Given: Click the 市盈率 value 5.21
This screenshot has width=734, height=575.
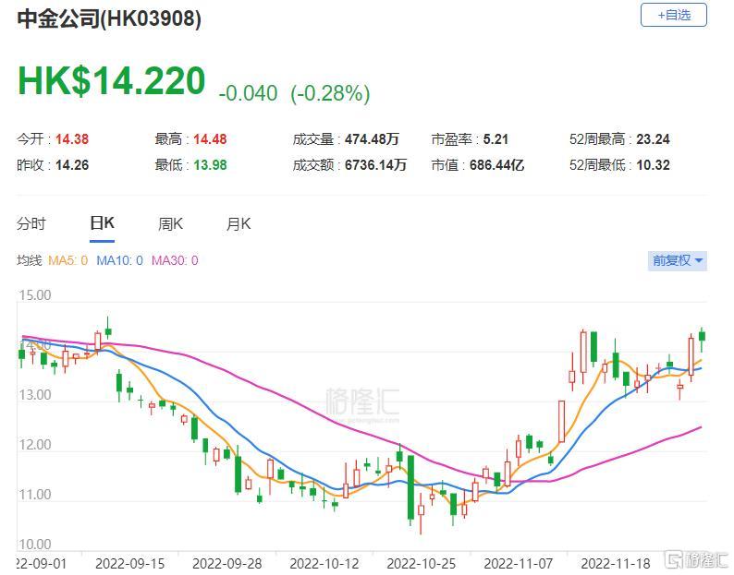Looking at the screenshot, I should (495, 139).
